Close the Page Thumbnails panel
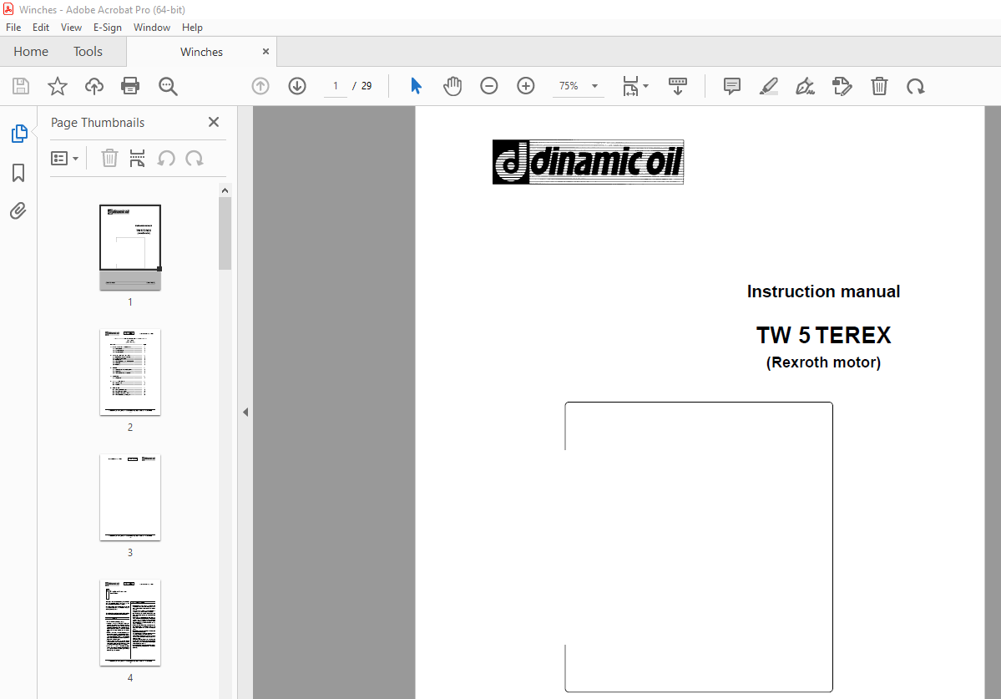This screenshot has height=699, width=1001. pyautogui.click(x=214, y=122)
